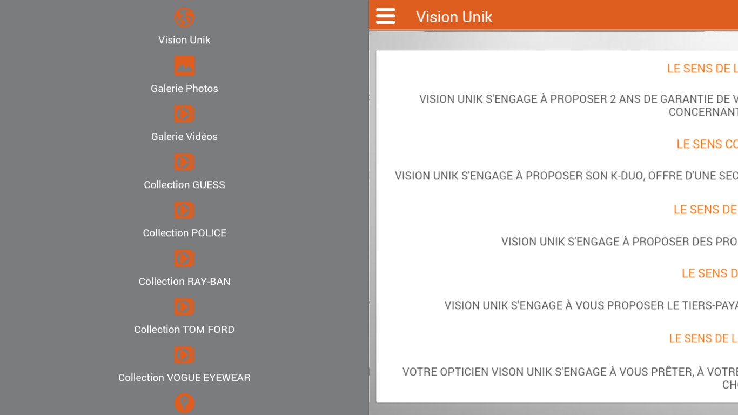Open the Collection GUESS label
738x415 pixels.
pyautogui.click(x=184, y=185)
